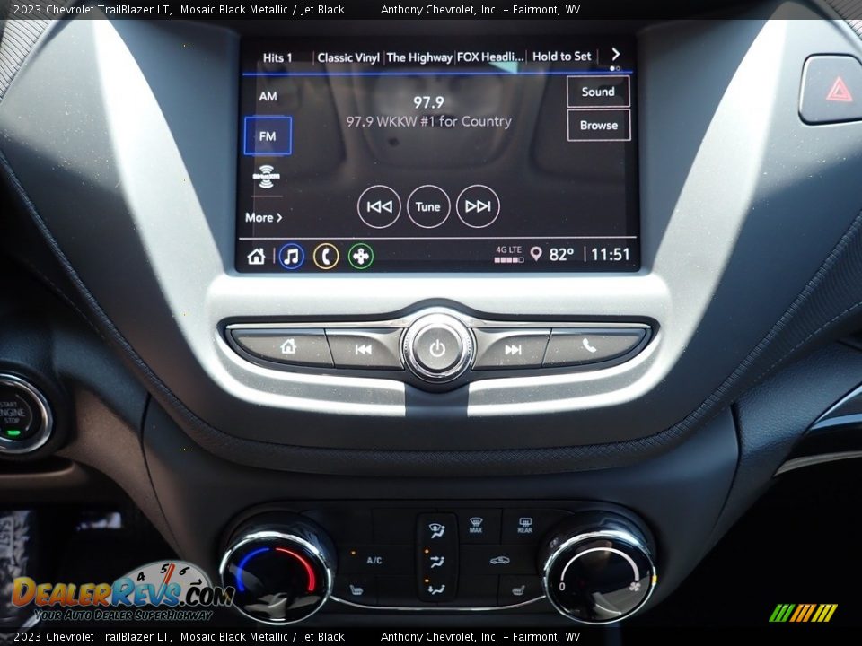The width and height of the screenshot is (862, 646).
Task: Tap the right arrow chevron next to Hold to Set
Action: [x=616, y=54]
